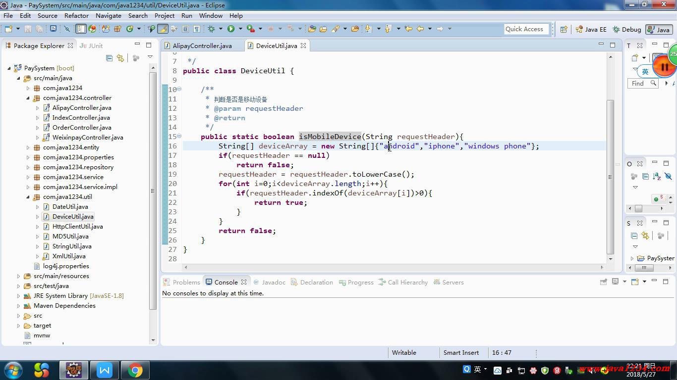Click the Java perspective button
Image resolution: width=677 pixels, height=380 pixels.
pos(658,29)
